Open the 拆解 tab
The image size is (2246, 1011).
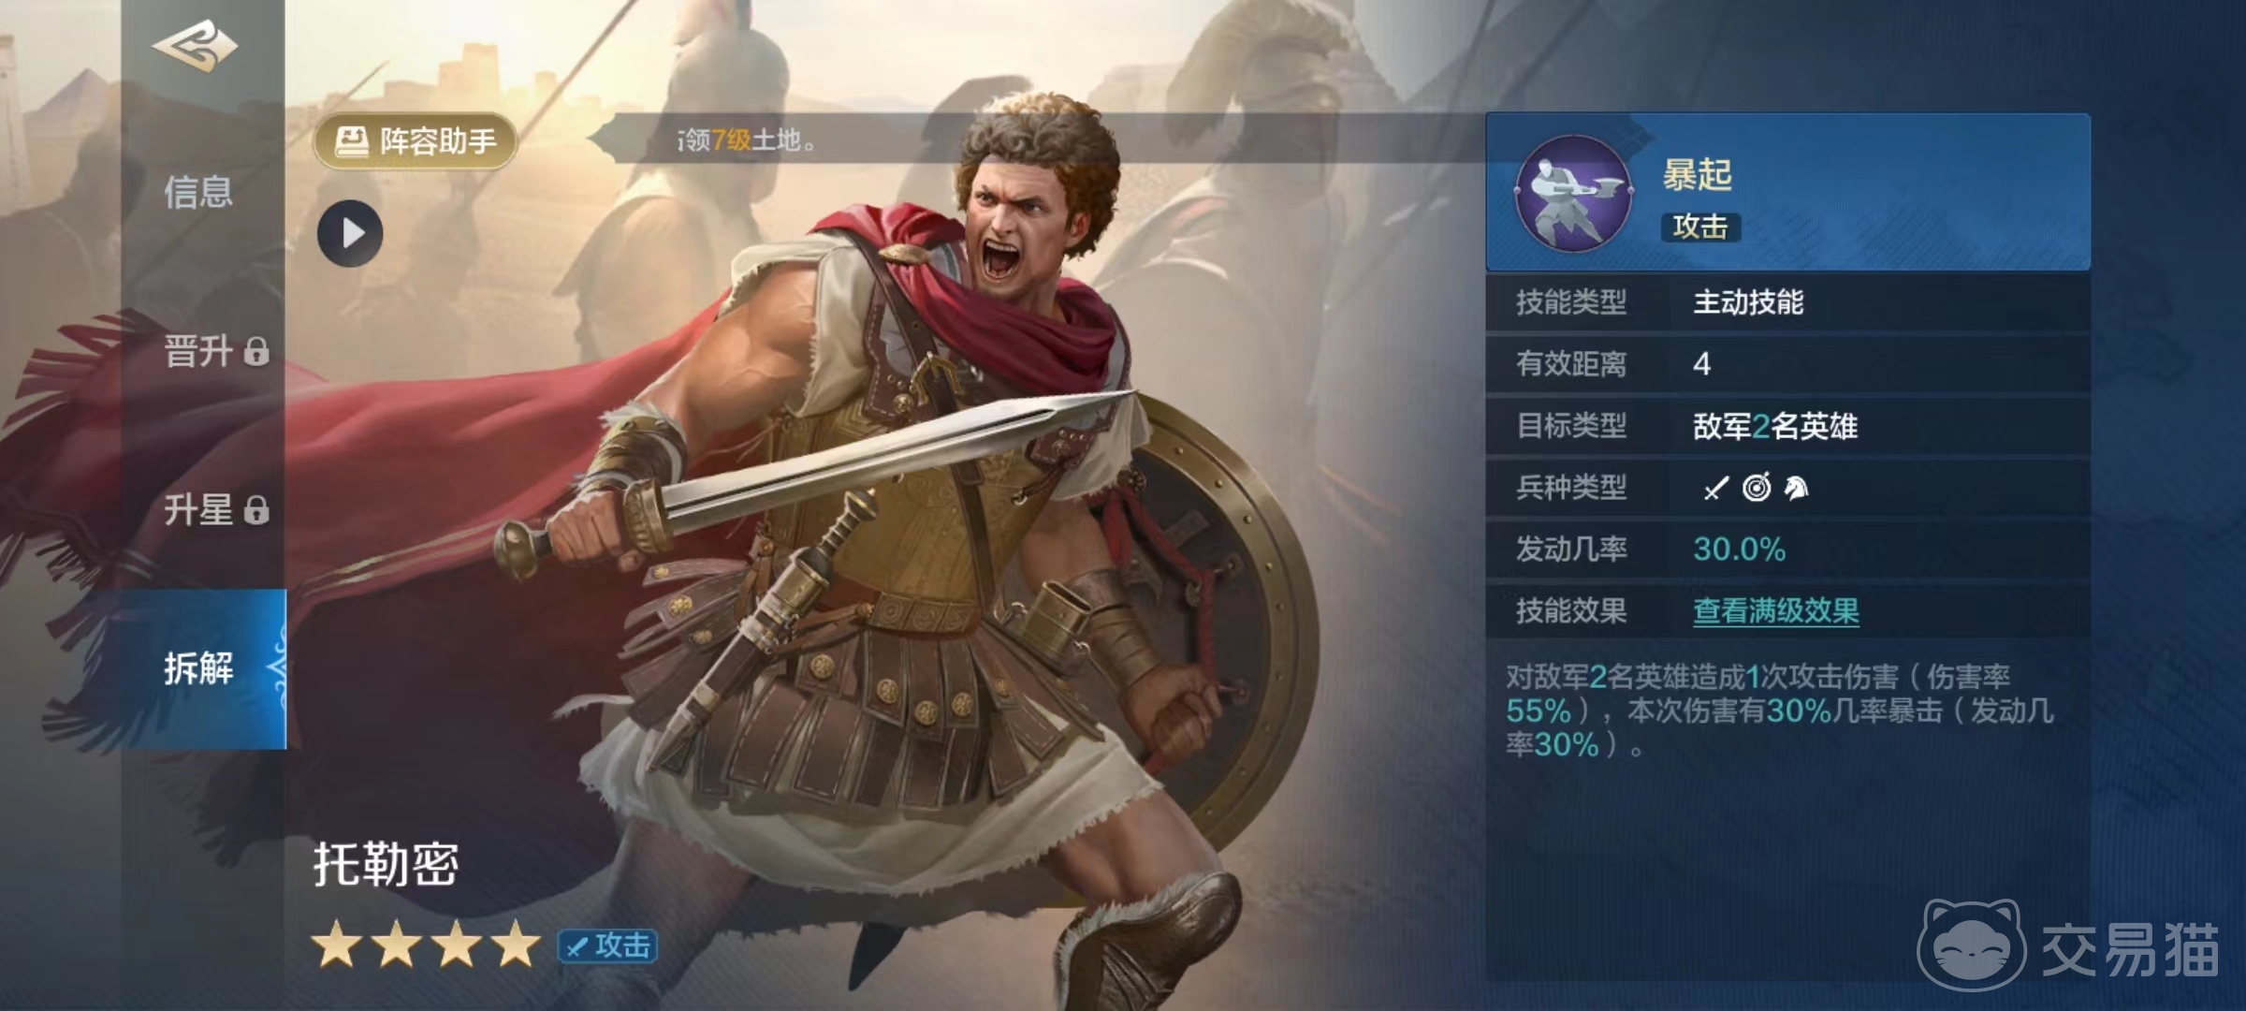pyautogui.click(x=203, y=668)
